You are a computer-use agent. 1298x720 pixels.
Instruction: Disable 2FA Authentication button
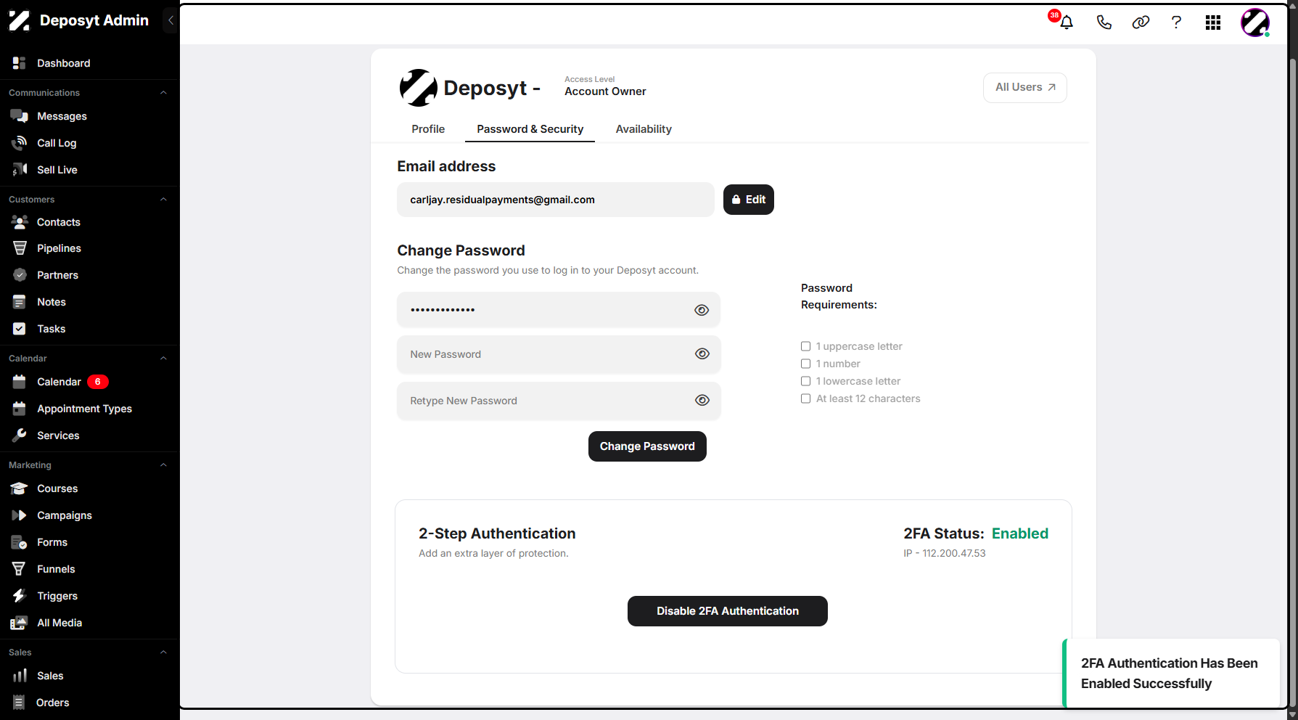[728, 611]
